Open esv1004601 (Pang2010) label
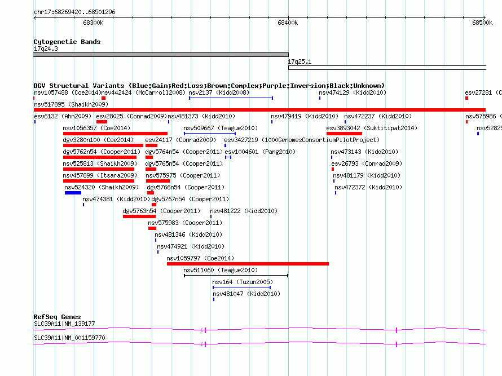502x376 pixels. point(260,152)
